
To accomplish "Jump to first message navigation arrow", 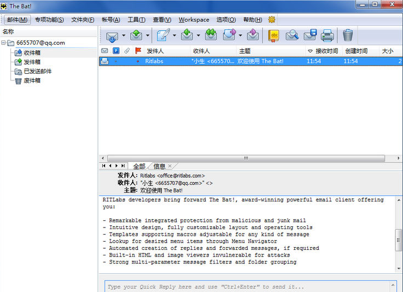I will [x=103, y=166].
